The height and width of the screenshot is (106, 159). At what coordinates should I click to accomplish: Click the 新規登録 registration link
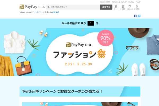(x=55, y=12)
